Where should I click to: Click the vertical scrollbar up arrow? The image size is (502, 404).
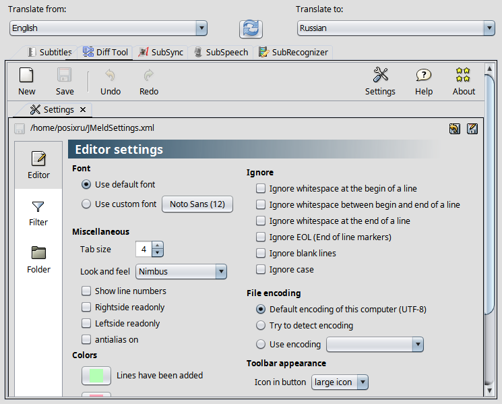click(x=489, y=69)
